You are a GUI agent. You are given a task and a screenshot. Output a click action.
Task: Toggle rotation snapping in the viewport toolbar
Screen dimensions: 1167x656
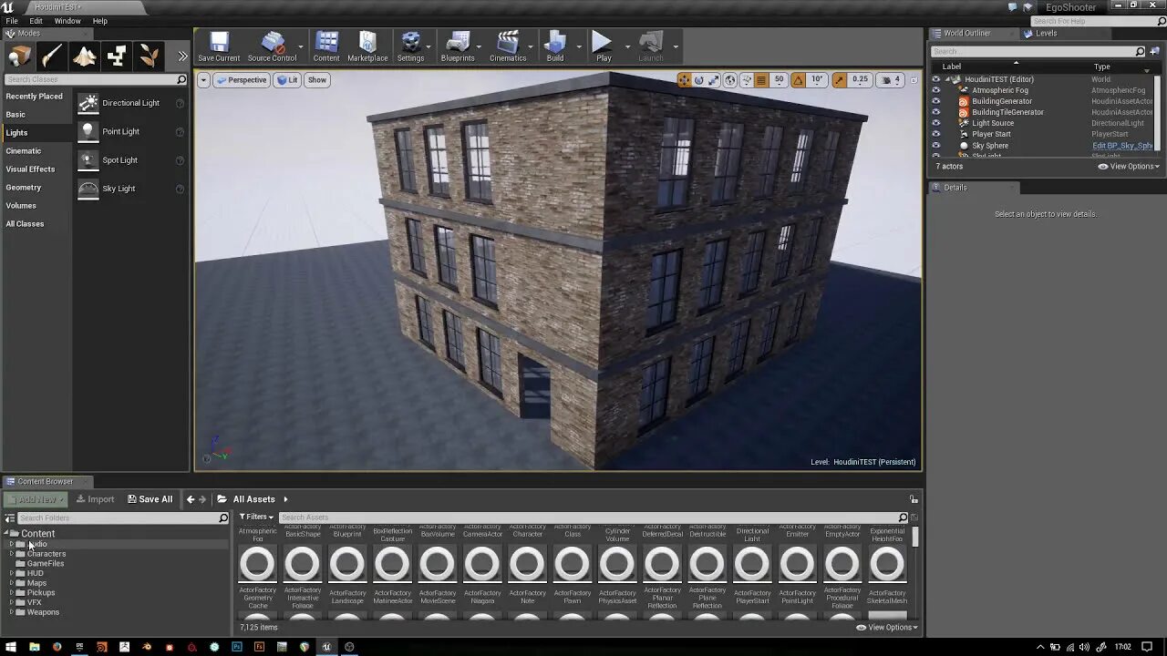(799, 80)
